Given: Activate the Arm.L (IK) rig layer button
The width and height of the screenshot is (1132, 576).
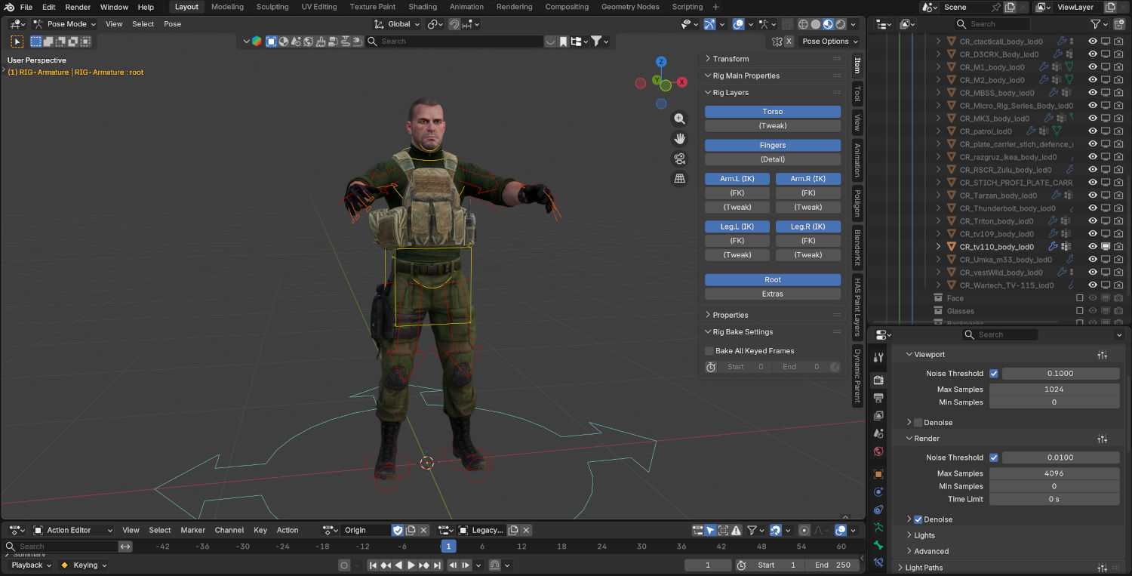Looking at the screenshot, I should [x=737, y=178].
